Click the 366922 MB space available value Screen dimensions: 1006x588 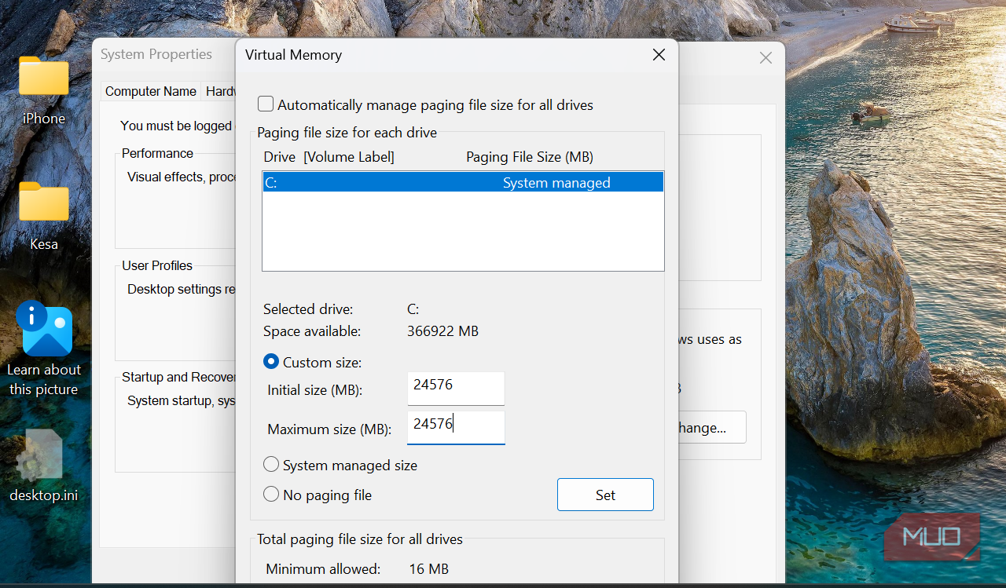[x=442, y=331]
